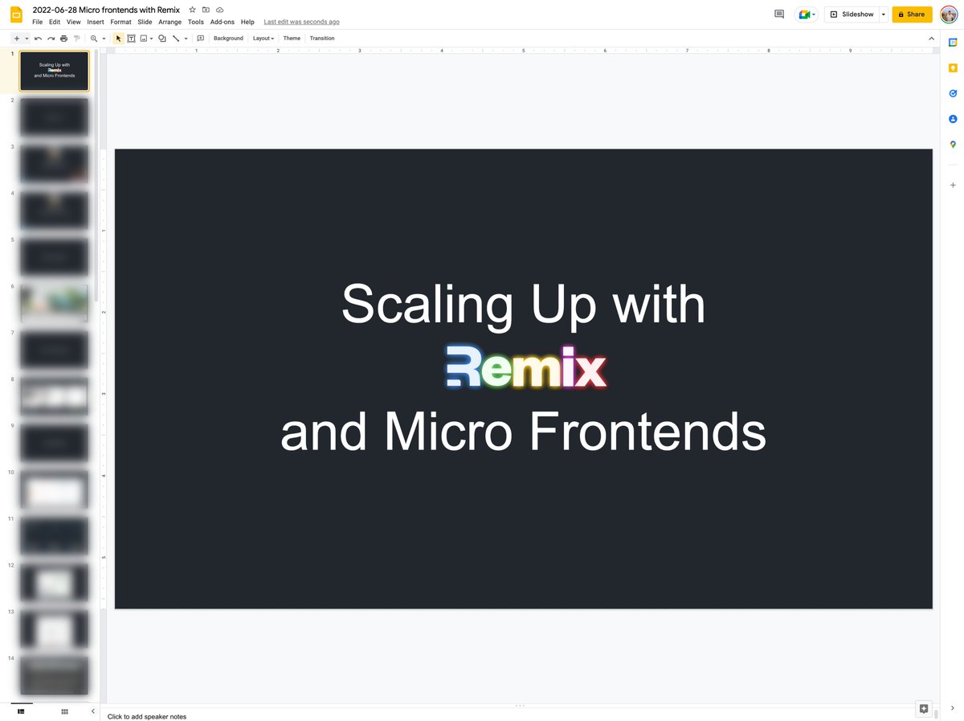The width and height of the screenshot is (964, 721).
Task: Open Layout dropdown
Action: tap(263, 39)
